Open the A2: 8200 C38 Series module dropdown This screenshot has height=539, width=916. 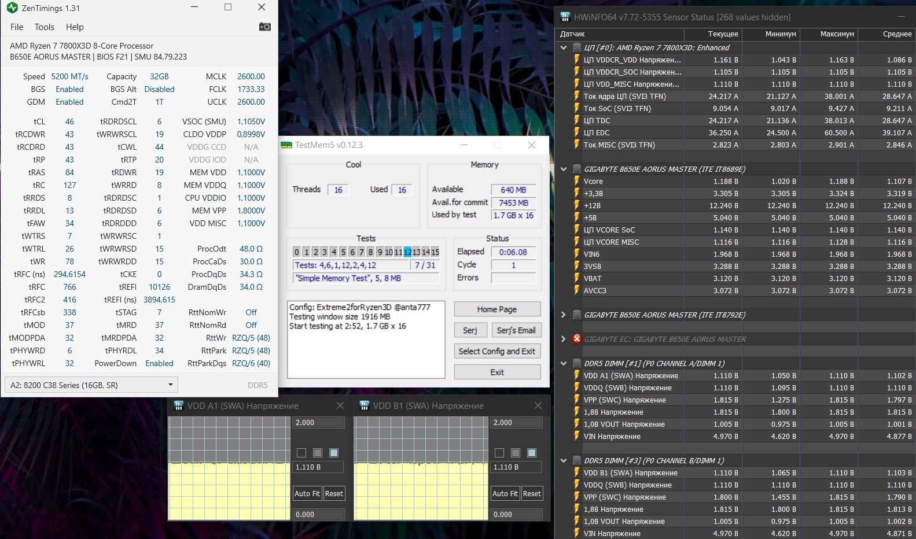tap(91, 385)
